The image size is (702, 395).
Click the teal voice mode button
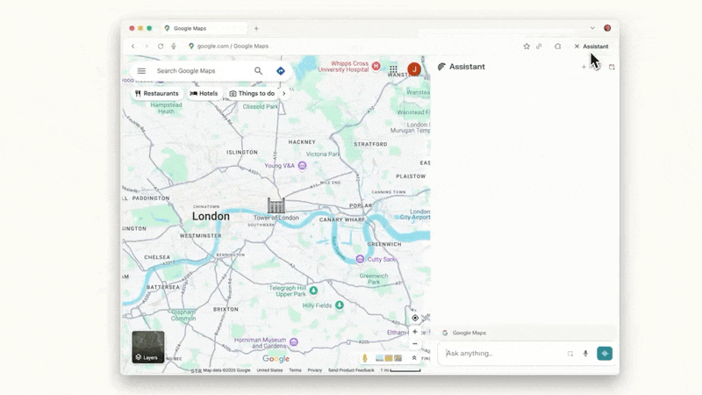pyautogui.click(x=605, y=354)
